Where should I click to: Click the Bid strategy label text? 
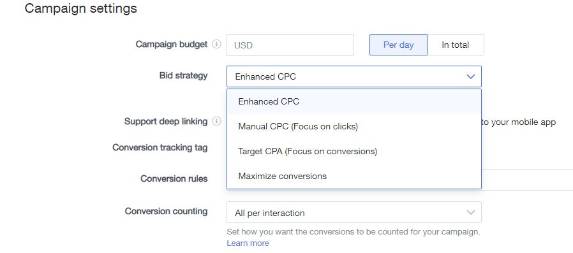(183, 76)
